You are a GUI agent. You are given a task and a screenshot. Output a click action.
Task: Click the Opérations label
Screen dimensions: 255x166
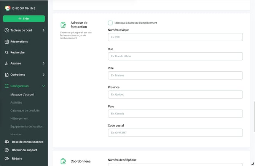(x=18, y=75)
